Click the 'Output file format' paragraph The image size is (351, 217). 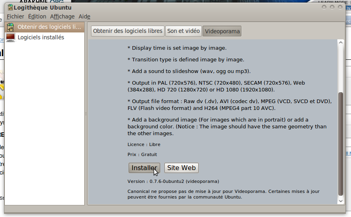[230, 105]
